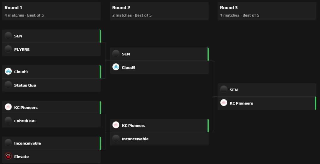Click the Round 1 header
This screenshot has height=164, width=320.
(x=13, y=8)
